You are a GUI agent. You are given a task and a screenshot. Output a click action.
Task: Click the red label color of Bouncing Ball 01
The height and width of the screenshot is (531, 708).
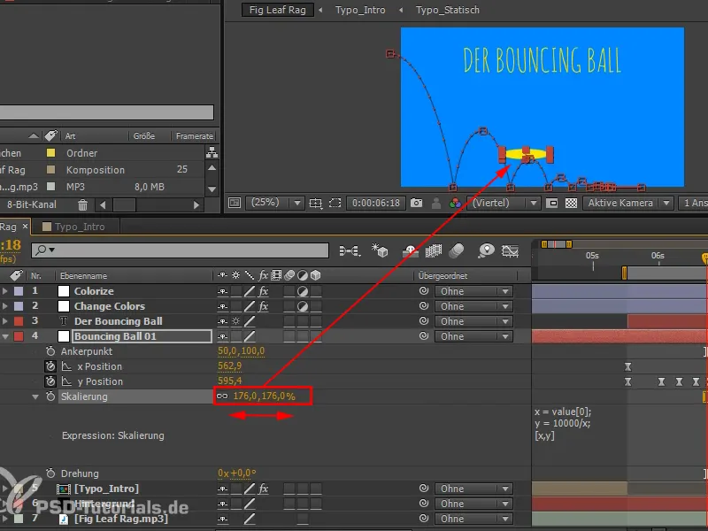coord(19,336)
